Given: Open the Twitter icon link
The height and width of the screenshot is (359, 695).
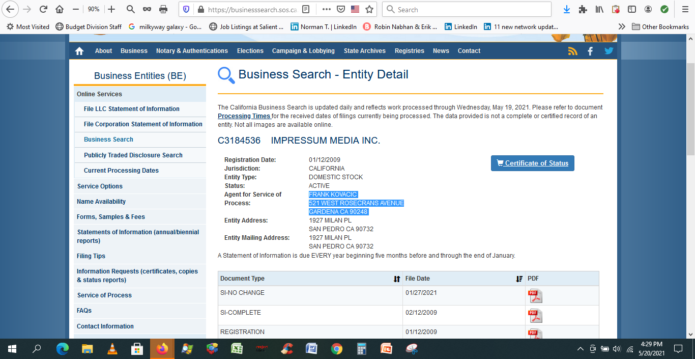Looking at the screenshot, I should pos(609,51).
